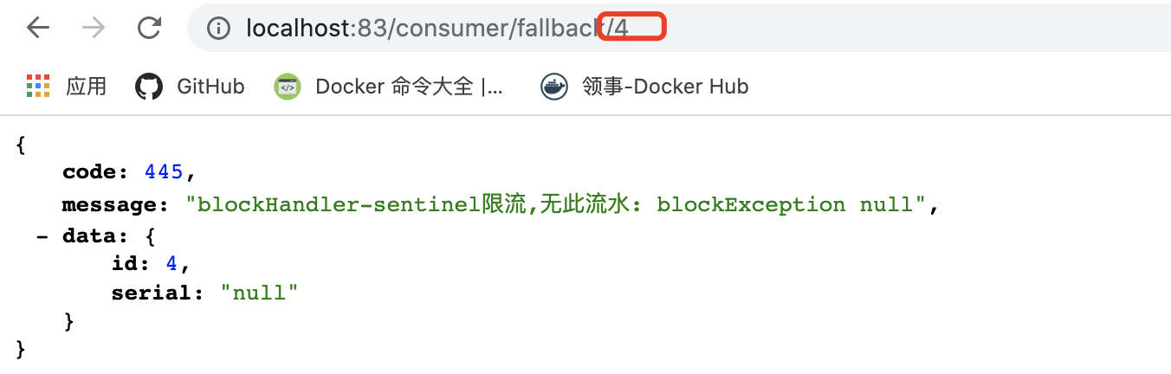The height and width of the screenshot is (374, 1171).
Task: Click the blockHandler-sentinel message string
Action: (558, 205)
